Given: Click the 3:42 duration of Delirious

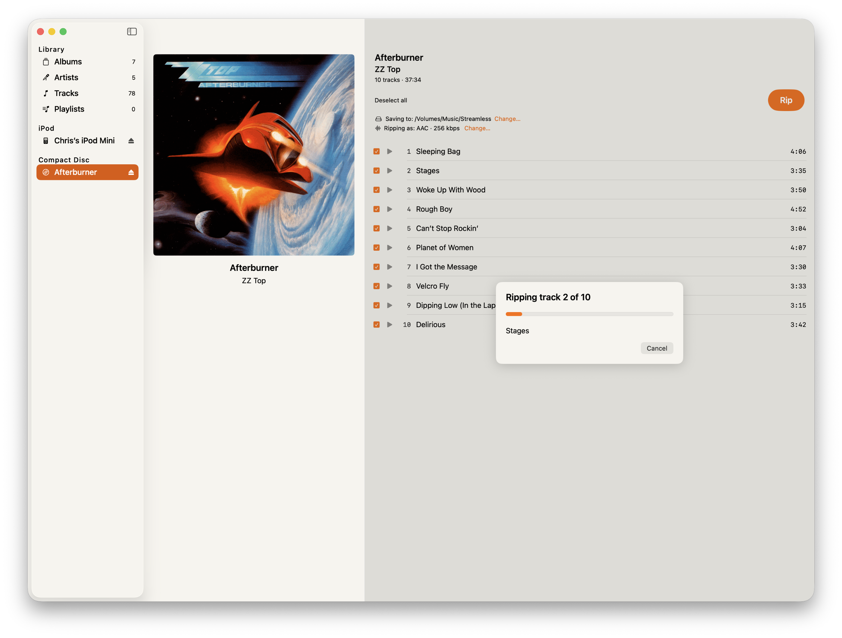Looking at the screenshot, I should click(x=798, y=324).
